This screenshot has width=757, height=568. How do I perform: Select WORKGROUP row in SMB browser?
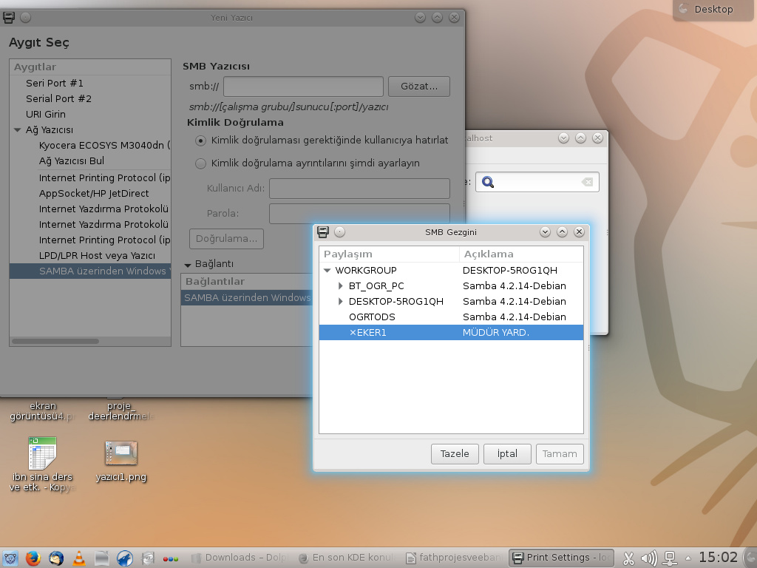pyautogui.click(x=451, y=271)
